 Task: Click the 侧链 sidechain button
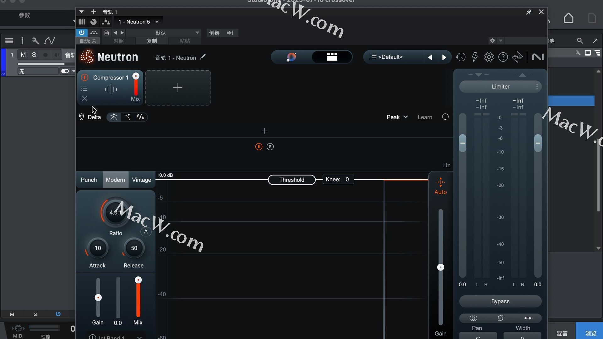pos(214,33)
